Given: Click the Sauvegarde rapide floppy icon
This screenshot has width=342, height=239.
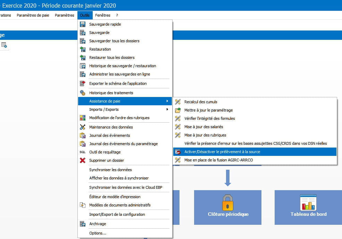Looking at the screenshot, I should tap(83, 24).
